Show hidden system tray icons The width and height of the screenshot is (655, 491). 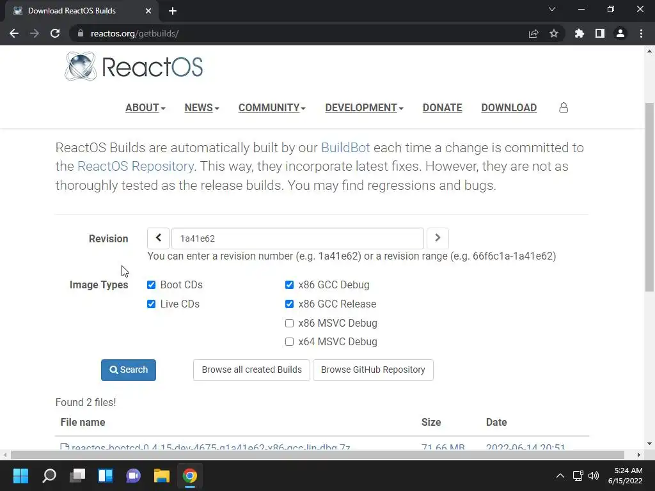pyautogui.click(x=560, y=476)
